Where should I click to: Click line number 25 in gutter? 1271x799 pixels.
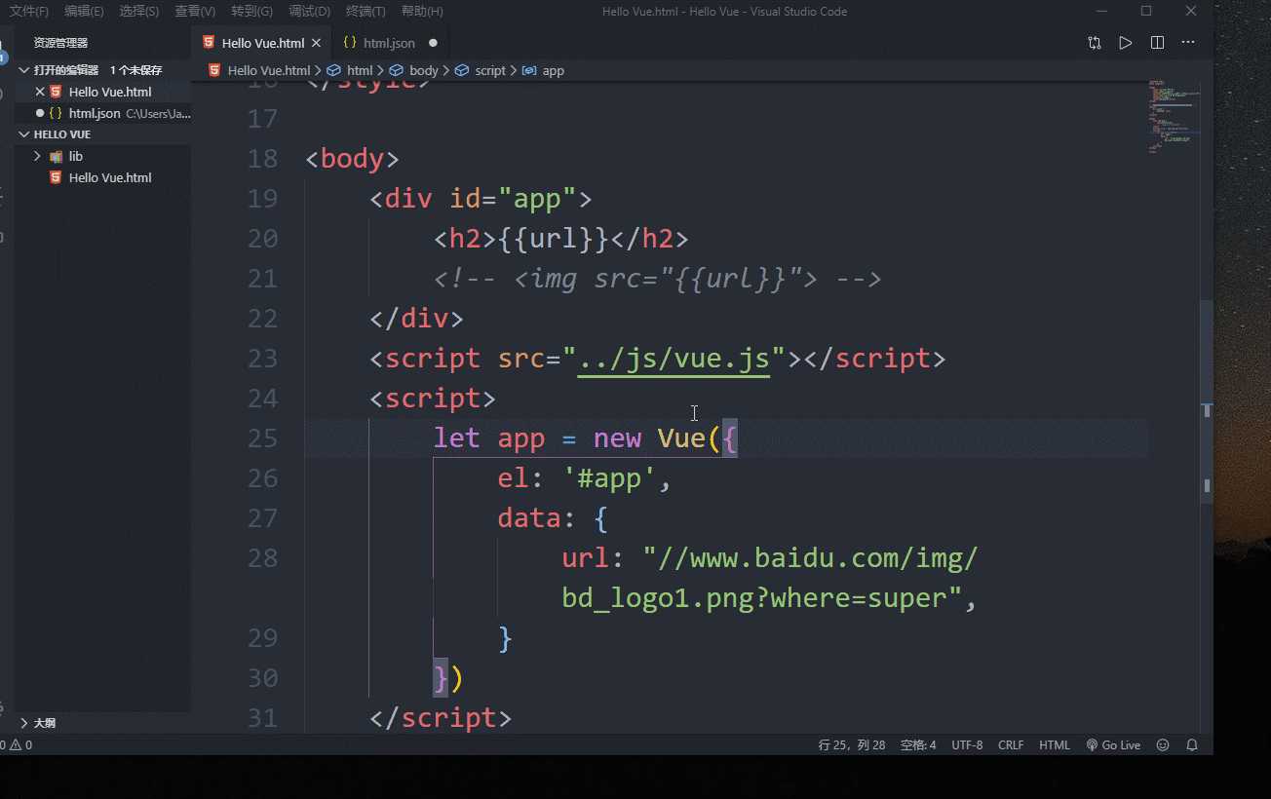click(262, 438)
